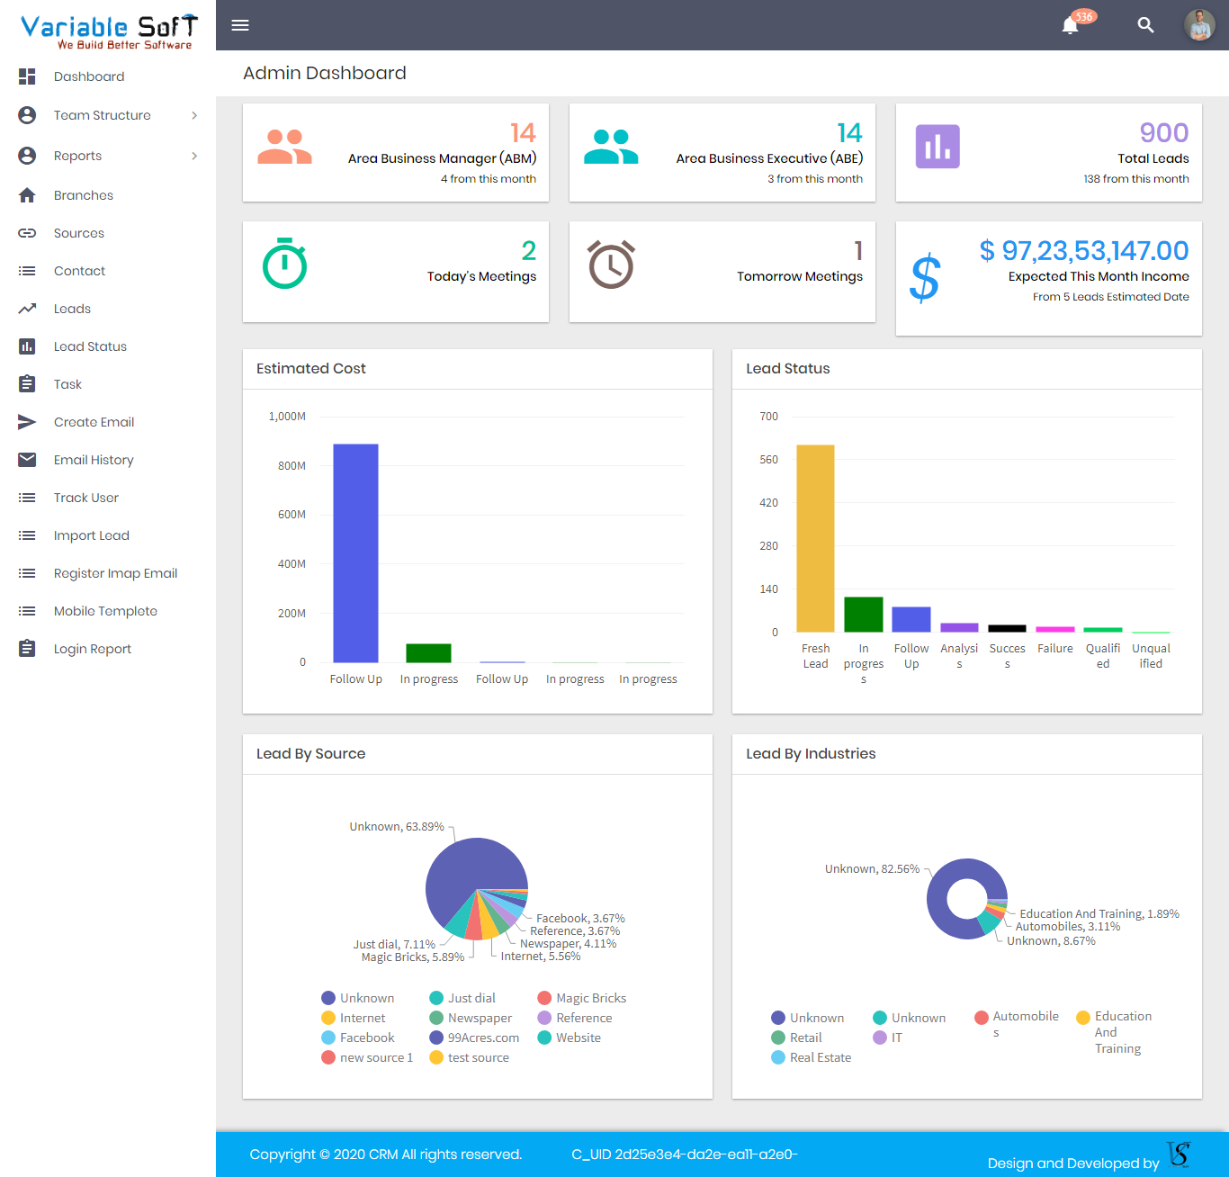Open the Import Lead page
1229x1177 pixels.
pos(92,535)
